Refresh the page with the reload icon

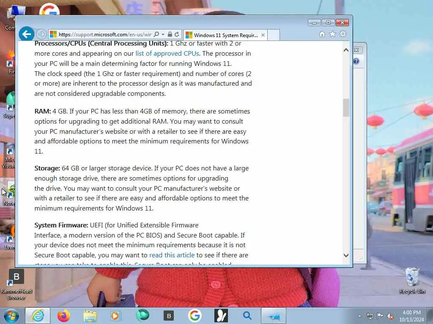(177, 34)
